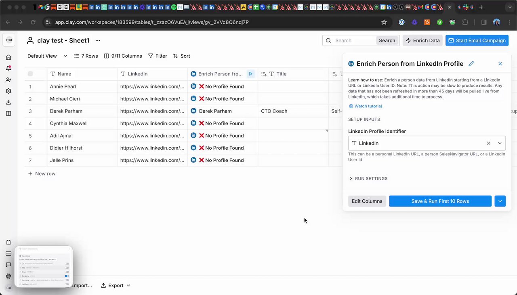Open Derek Parham's enriched profile cell
Image resolution: width=517 pixels, height=295 pixels.
(223, 111)
